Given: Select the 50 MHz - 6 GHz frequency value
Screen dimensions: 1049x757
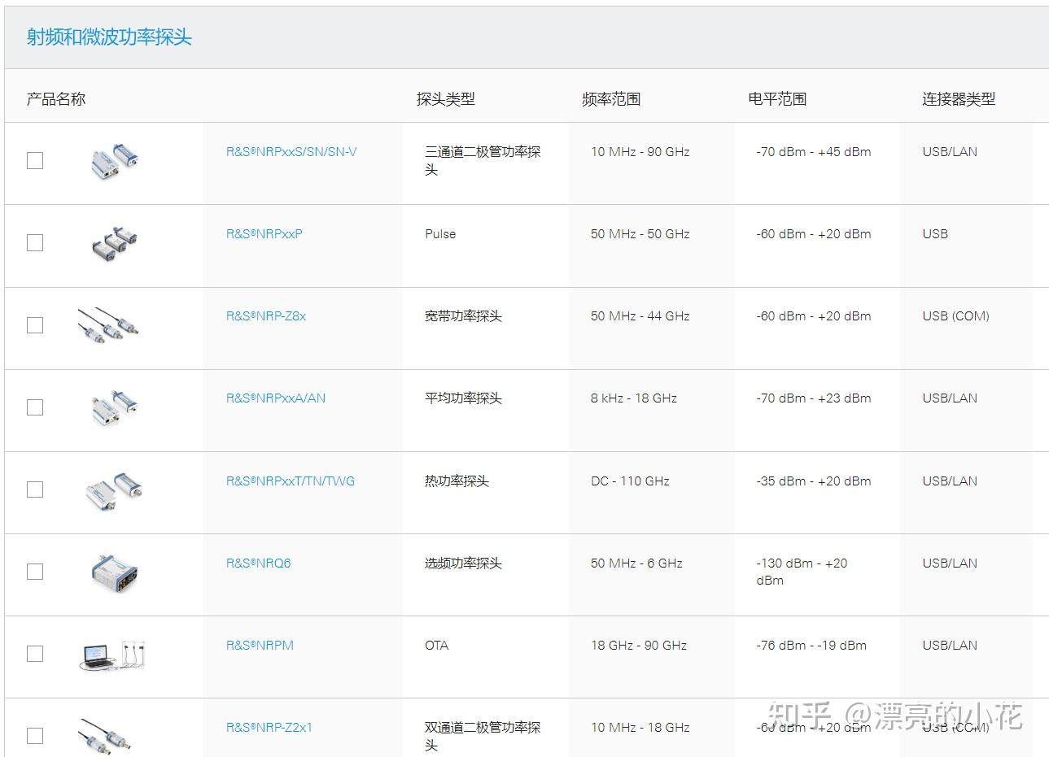Looking at the screenshot, I should [637, 563].
